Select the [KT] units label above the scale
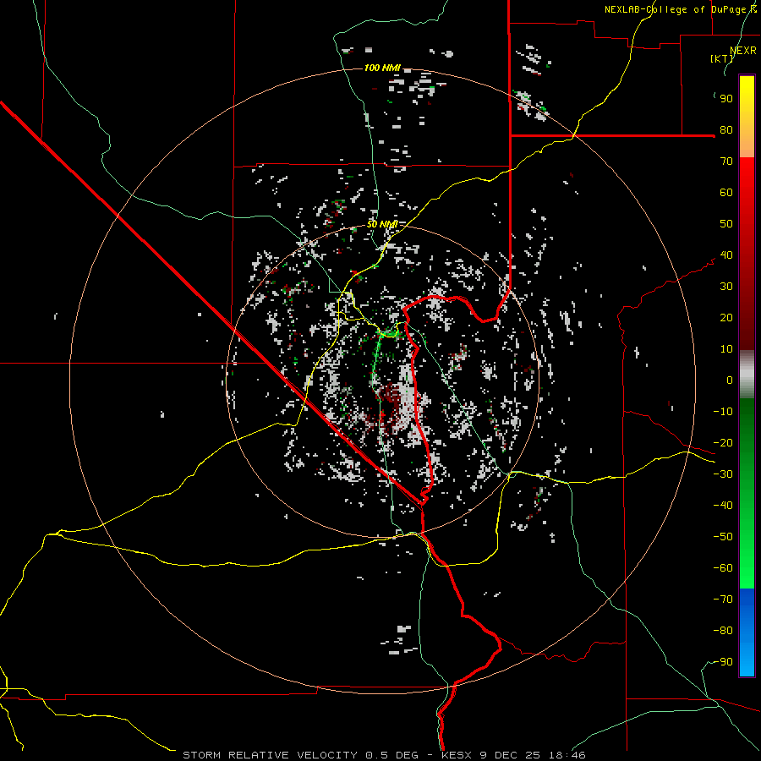 tap(721, 58)
